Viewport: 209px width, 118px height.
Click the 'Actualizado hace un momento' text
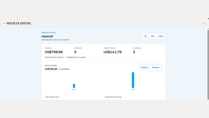[55, 40]
